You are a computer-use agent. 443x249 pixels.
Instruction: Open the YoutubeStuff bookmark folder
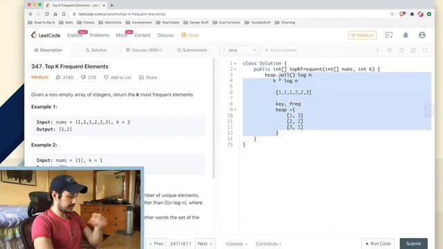tap(257, 22)
